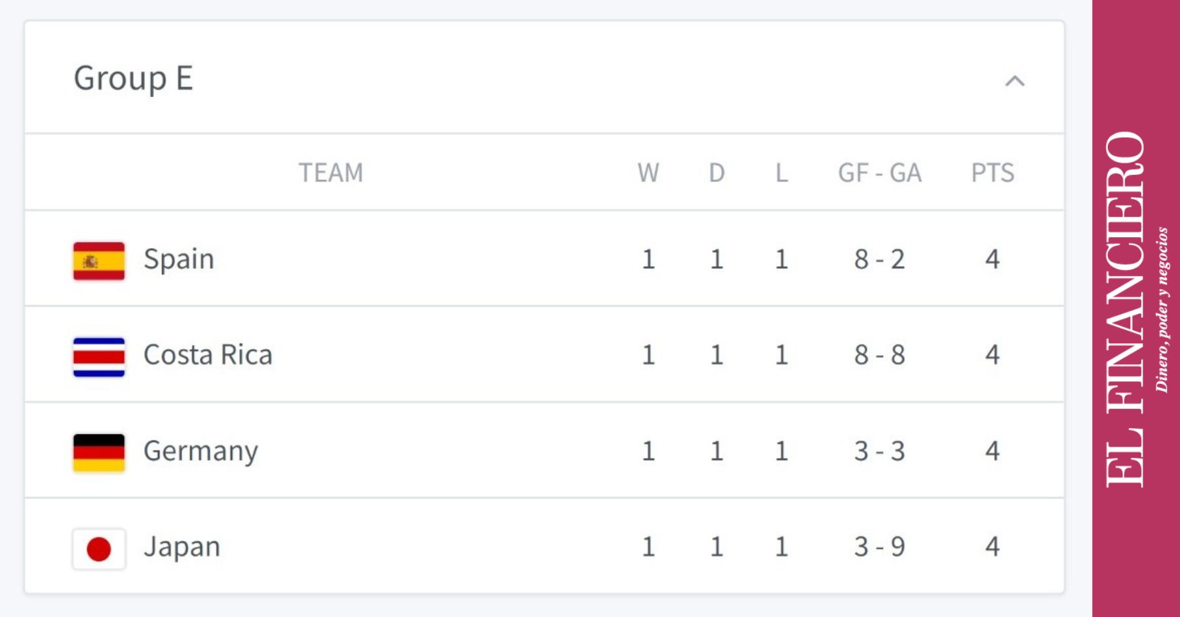The height and width of the screenshot is (617, 1180).
Task: Click the TEAM column header
Action: click(x=330, y=173)
